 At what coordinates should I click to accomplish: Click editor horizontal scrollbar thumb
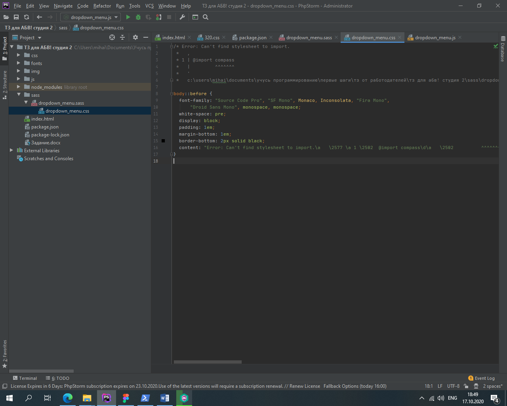(208, 362)
